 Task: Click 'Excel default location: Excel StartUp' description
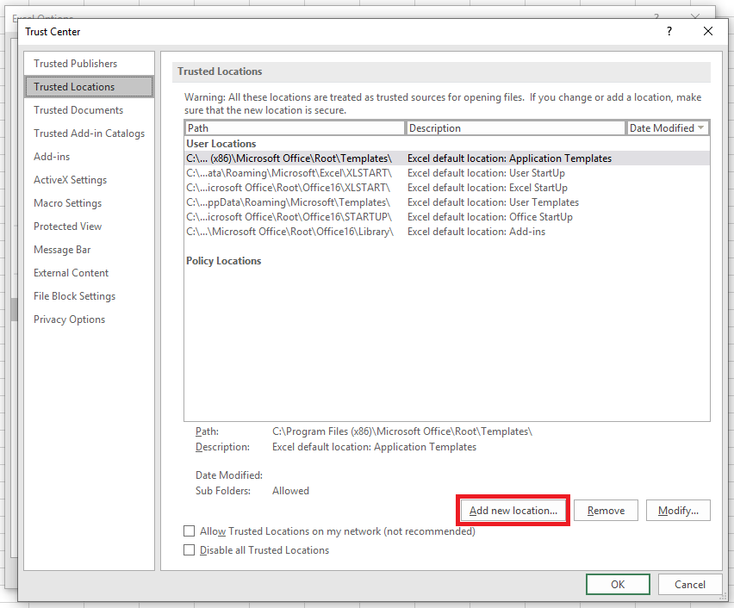click(x=488, y=187)
